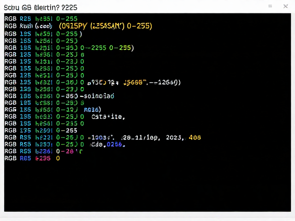295x221 pixels.
Task: Click the '2023,' value in the output
Action: coord(175,138)
